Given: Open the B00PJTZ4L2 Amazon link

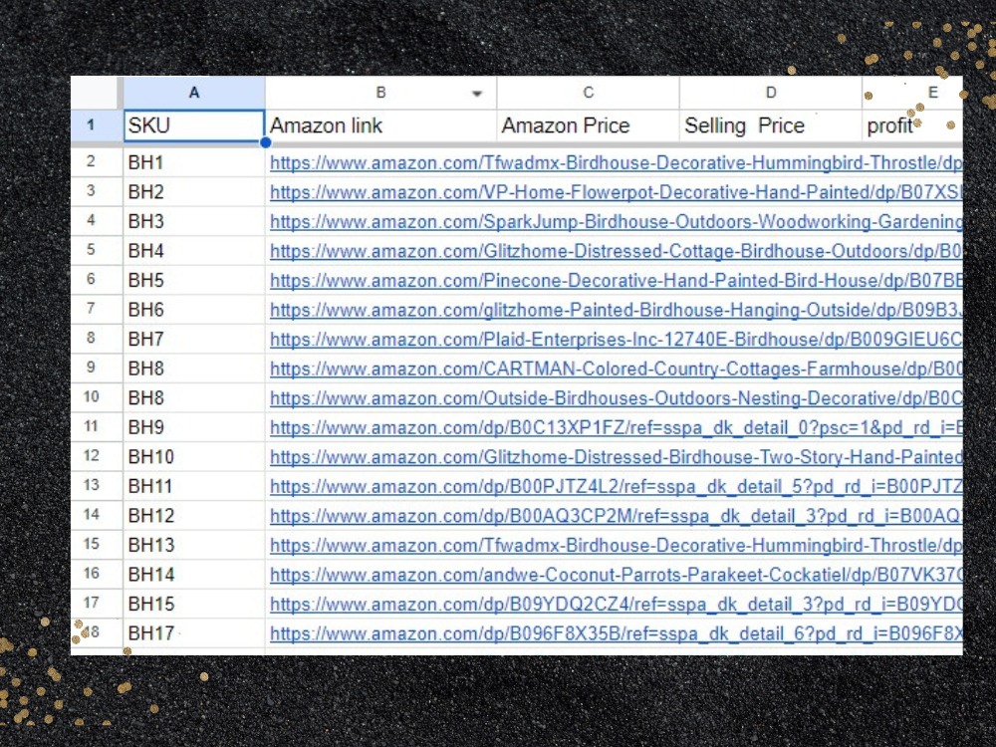Looking at the screenshot, I should [x=616, y=487].
